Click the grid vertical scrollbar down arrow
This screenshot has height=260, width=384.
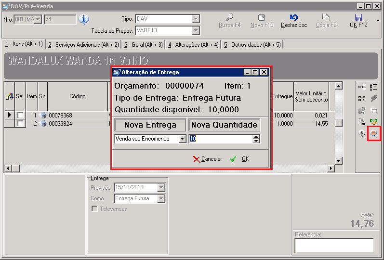(x=338, y=161)
